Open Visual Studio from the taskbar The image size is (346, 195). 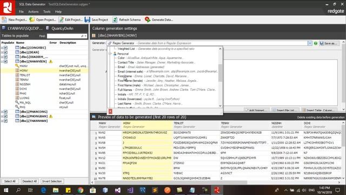click(x=118, y=190)
